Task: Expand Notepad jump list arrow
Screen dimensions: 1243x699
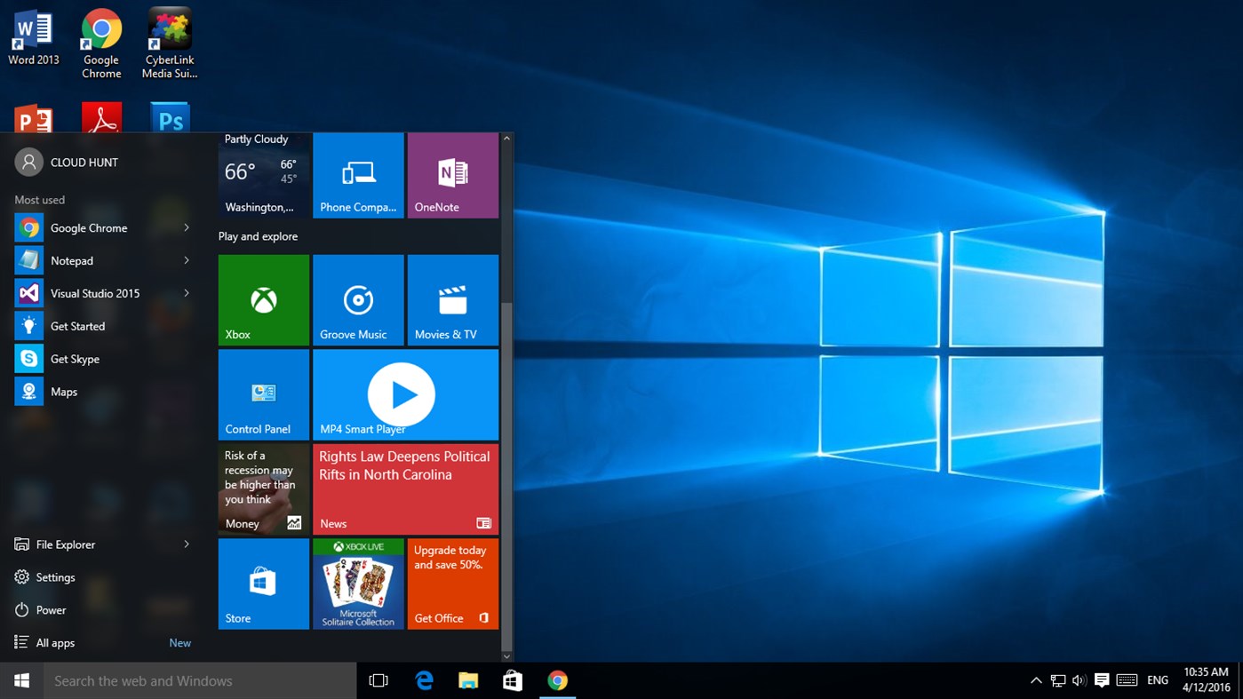Action: [x=187, y=260]
